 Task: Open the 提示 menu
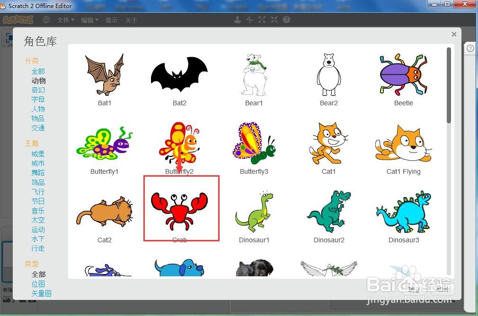111,20
